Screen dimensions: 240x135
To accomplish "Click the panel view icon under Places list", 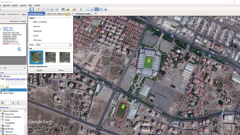I will click(2, 102).
